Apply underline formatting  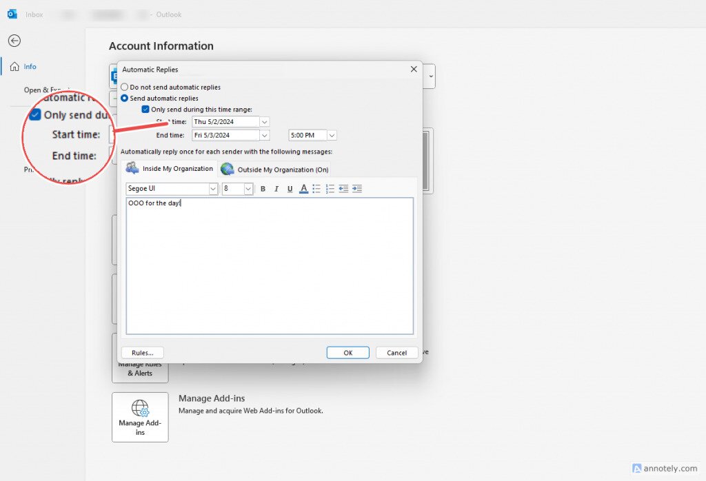click(290, 189)
